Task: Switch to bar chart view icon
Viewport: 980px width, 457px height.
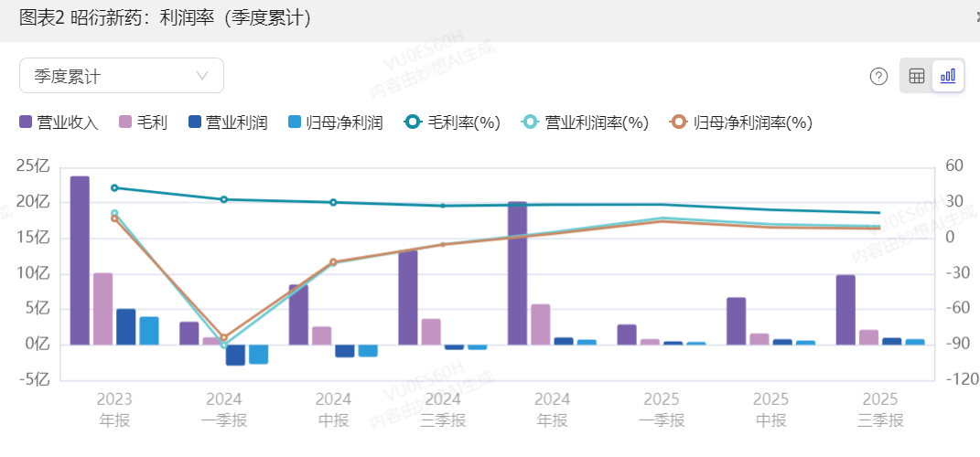Action: coord(947,76)
